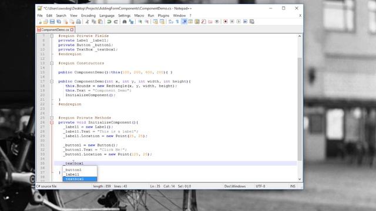Screen dimensions: 376x211
Task: Open the Settings menu
Action: point(124,16)
